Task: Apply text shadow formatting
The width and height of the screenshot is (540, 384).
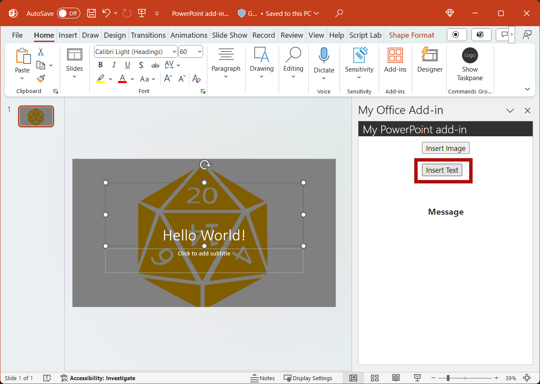Action: pos(141,65)
